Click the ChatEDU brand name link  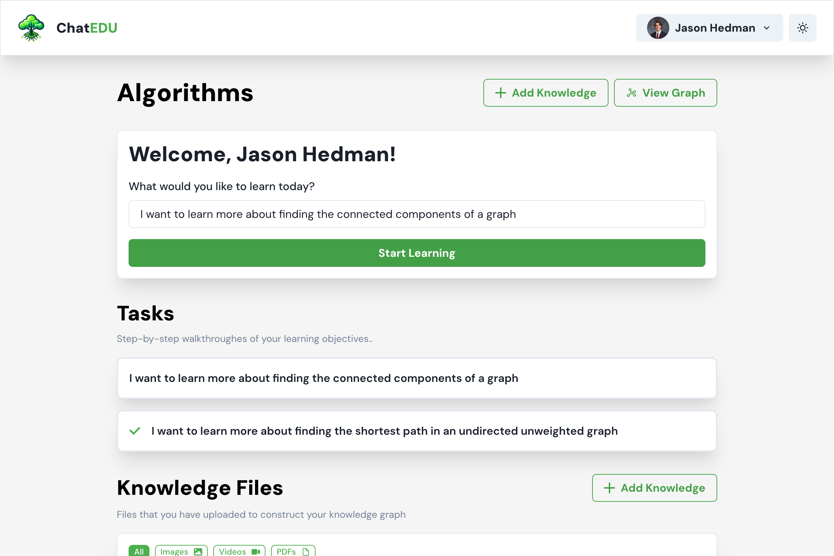point(87,28)
